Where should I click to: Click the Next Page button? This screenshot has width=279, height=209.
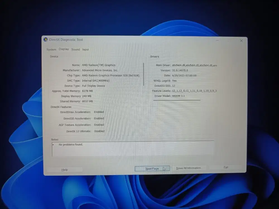click(152, 168)
